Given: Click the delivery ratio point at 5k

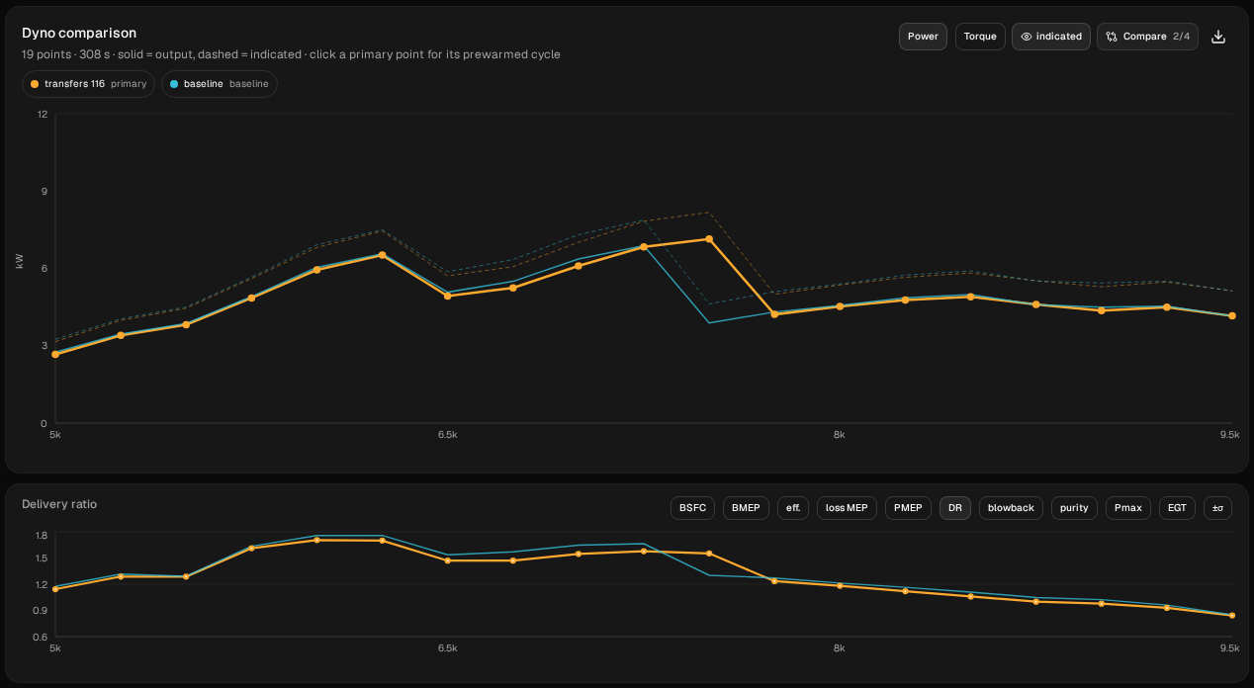Looking at the screenshot, I should pyautogui.click(x=55, y=589).
